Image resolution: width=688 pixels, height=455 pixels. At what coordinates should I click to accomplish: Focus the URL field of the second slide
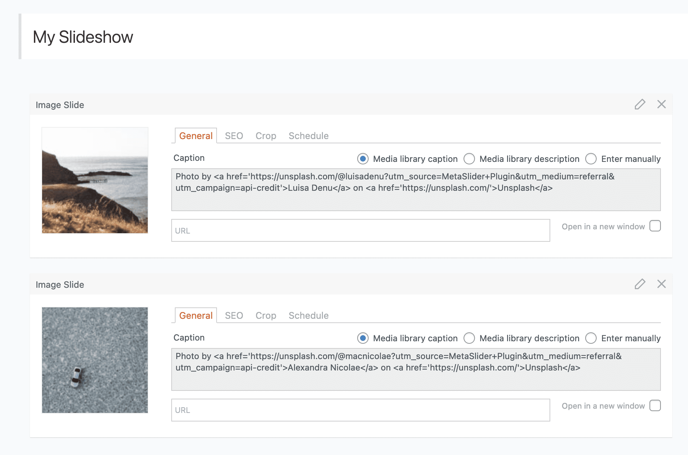click(360, 410)
